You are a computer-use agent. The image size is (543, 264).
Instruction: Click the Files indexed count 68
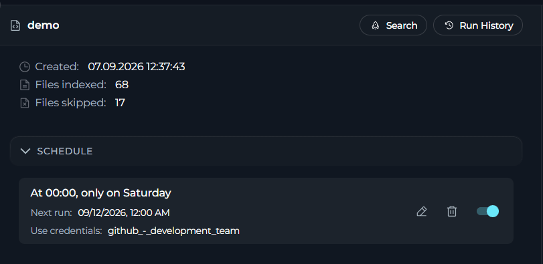(x=122, y=85)
